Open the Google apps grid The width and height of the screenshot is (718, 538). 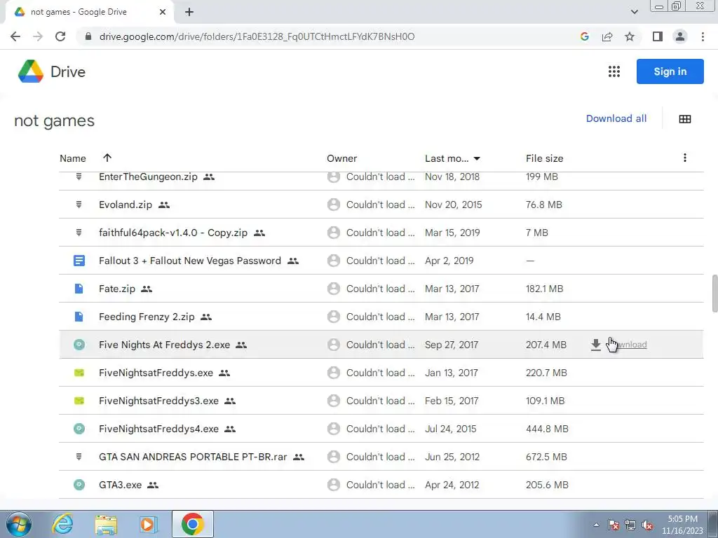tap(614, 71)
